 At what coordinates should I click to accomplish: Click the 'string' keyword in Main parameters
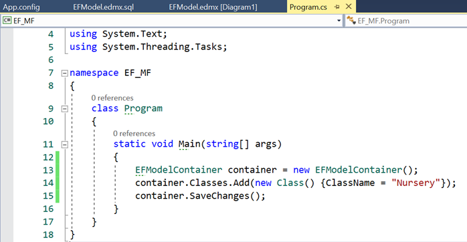pos(222,144)
